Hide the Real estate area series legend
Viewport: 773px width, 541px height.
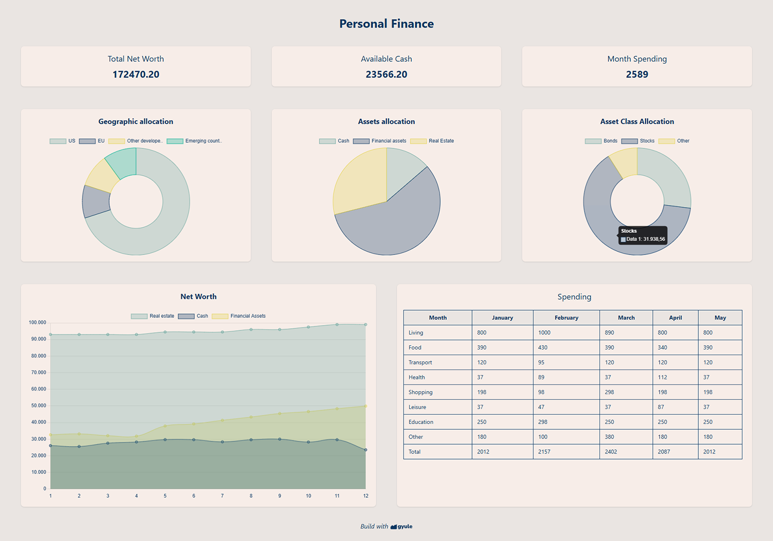[x=153, y=316]
